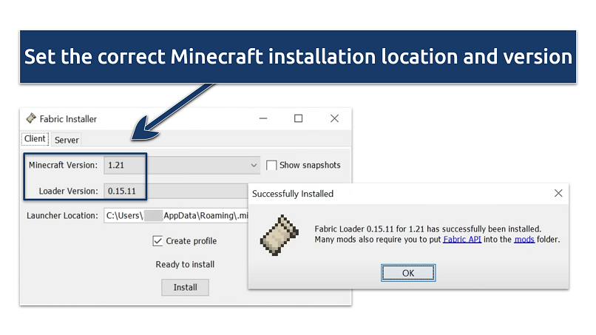Follow the Fabric API link

[462, 240]
